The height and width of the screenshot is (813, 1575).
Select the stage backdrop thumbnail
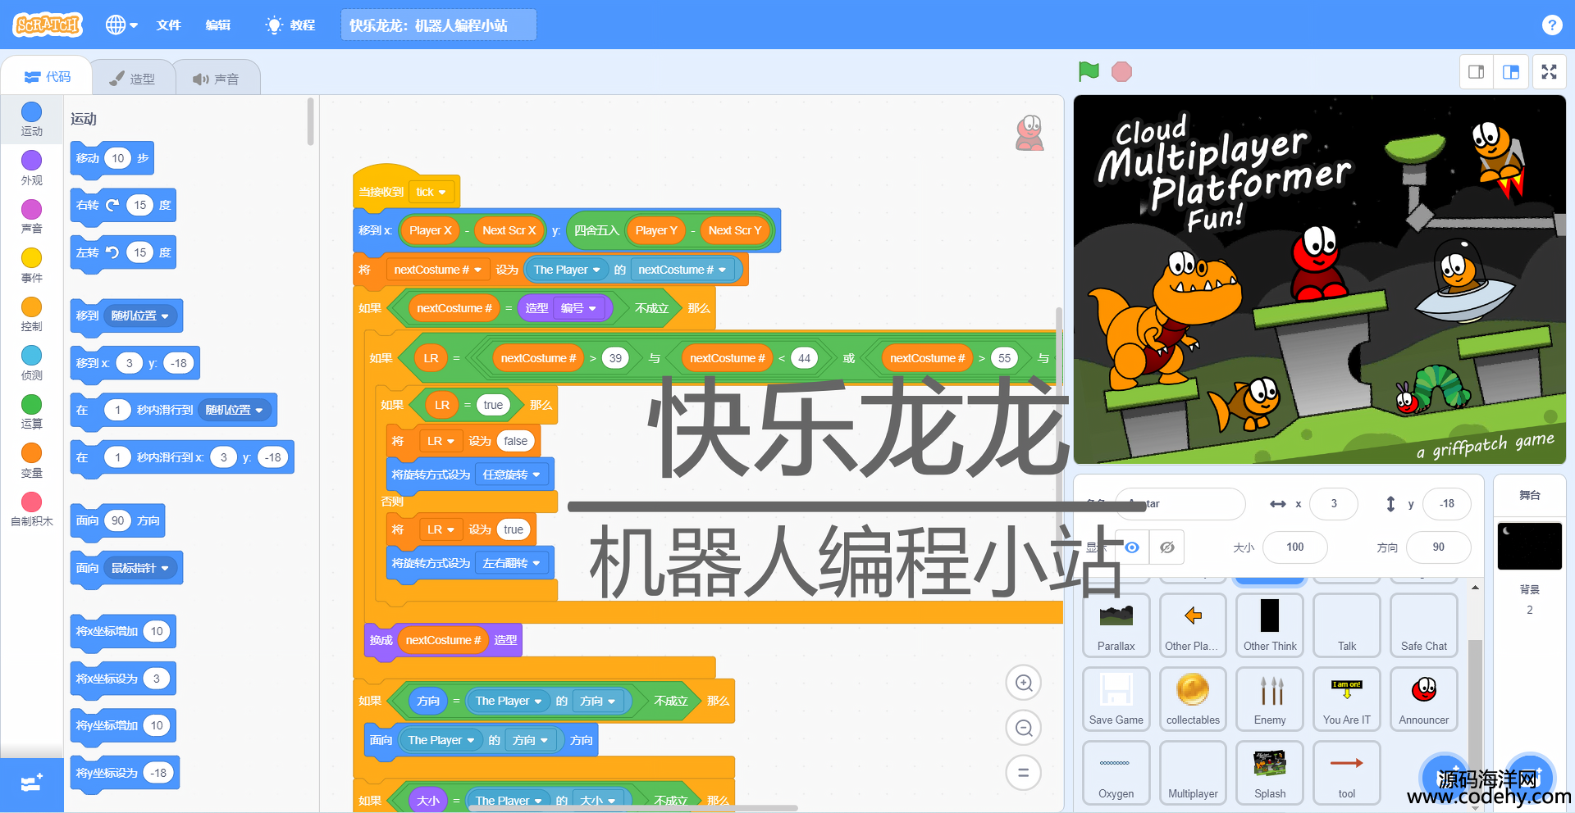coord(1530,546)
